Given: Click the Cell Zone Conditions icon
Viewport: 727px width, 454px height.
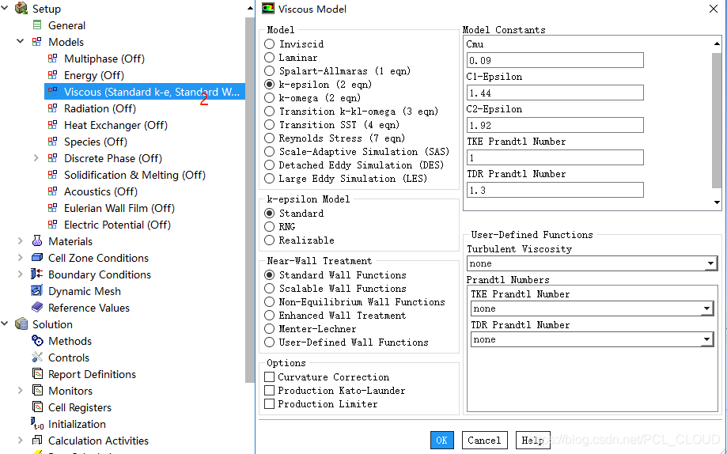Looking at the screenshot, I should coord(37,257).
